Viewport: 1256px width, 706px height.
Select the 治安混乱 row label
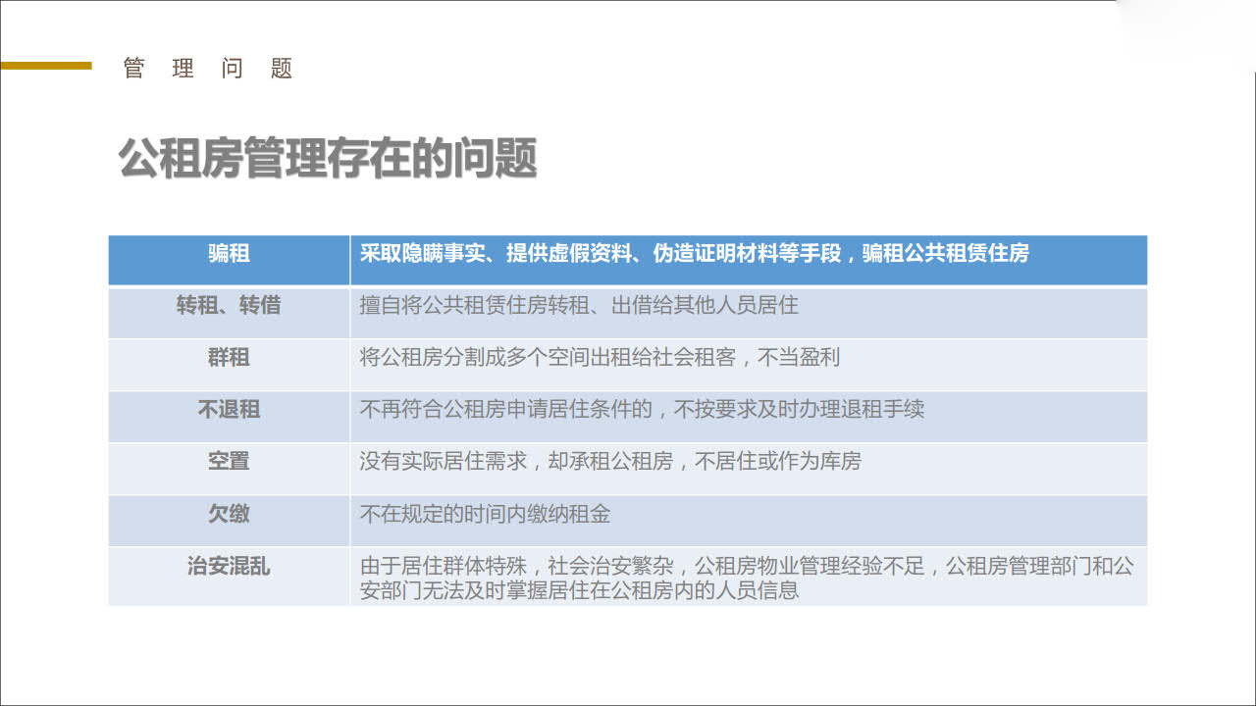point(229,566)
